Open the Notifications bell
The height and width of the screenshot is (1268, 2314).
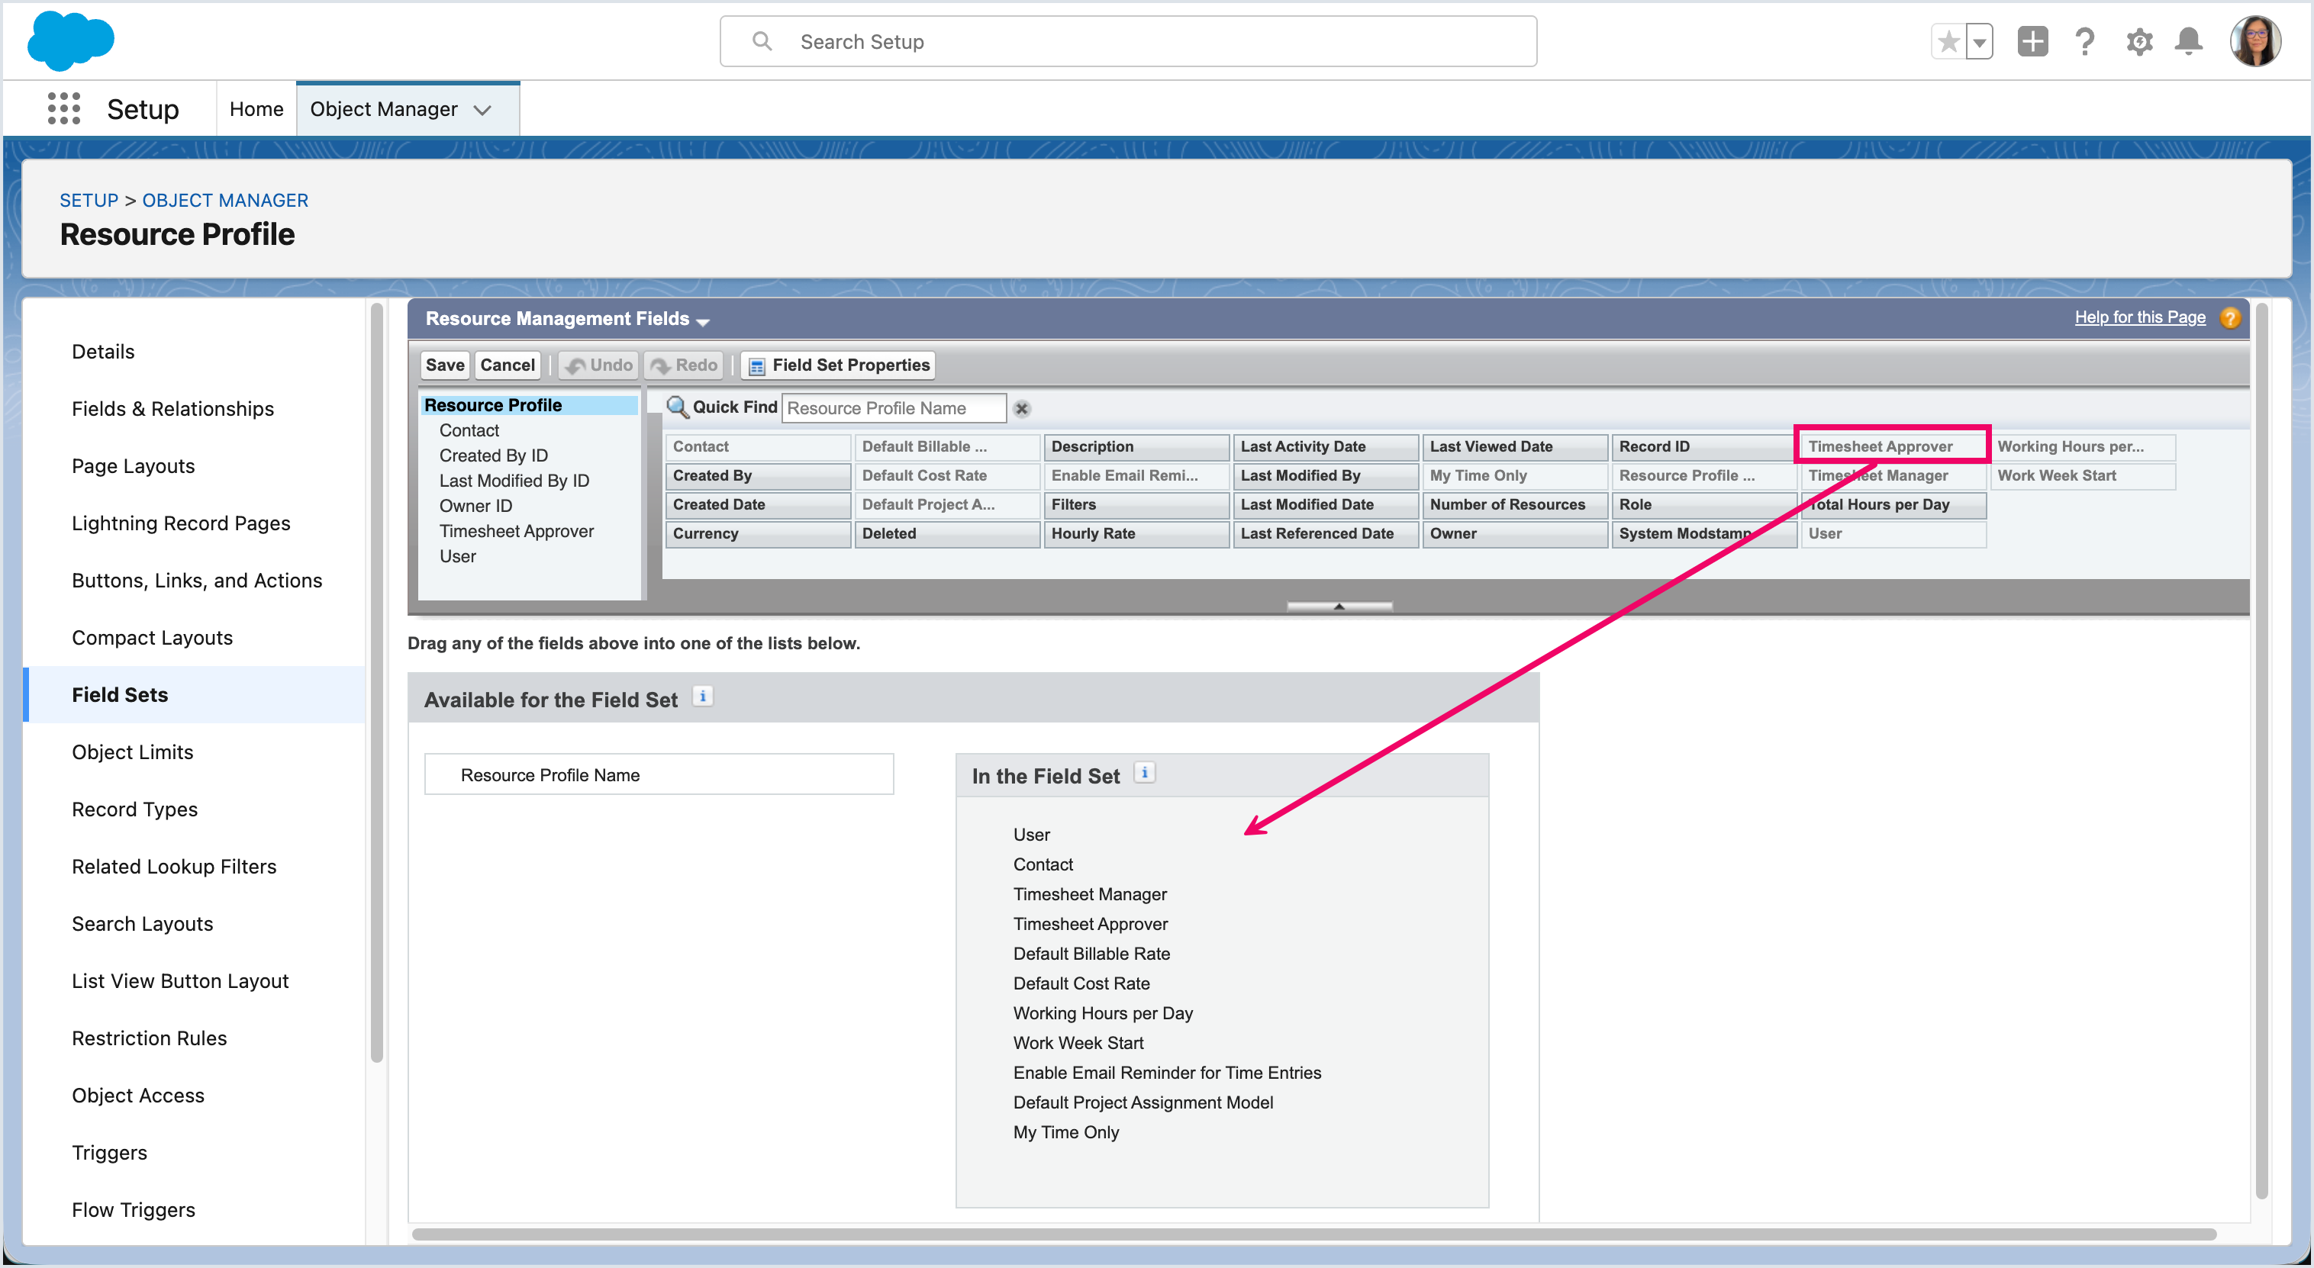[2188, 42]
